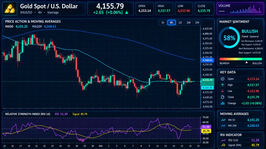
Task: Click the RSI (14) purple line icon
Action: coord(223,140)
